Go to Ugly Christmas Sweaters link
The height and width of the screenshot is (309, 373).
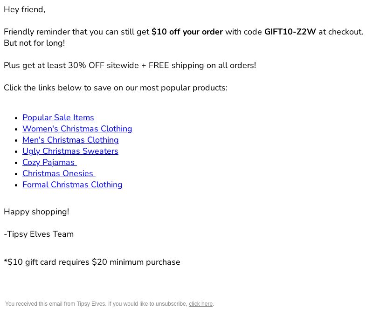pos(70,151)
